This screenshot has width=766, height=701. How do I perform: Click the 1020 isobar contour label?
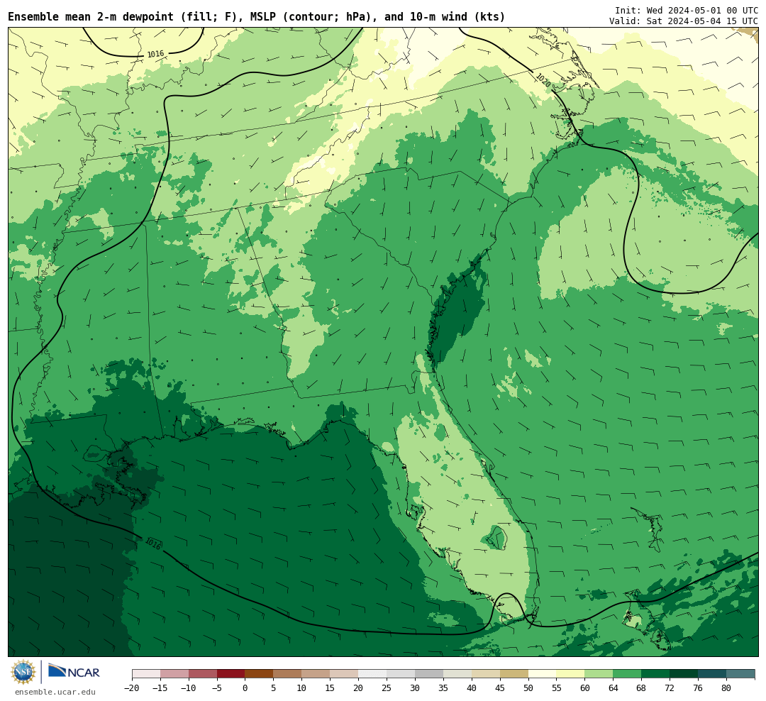pos(543,80)
